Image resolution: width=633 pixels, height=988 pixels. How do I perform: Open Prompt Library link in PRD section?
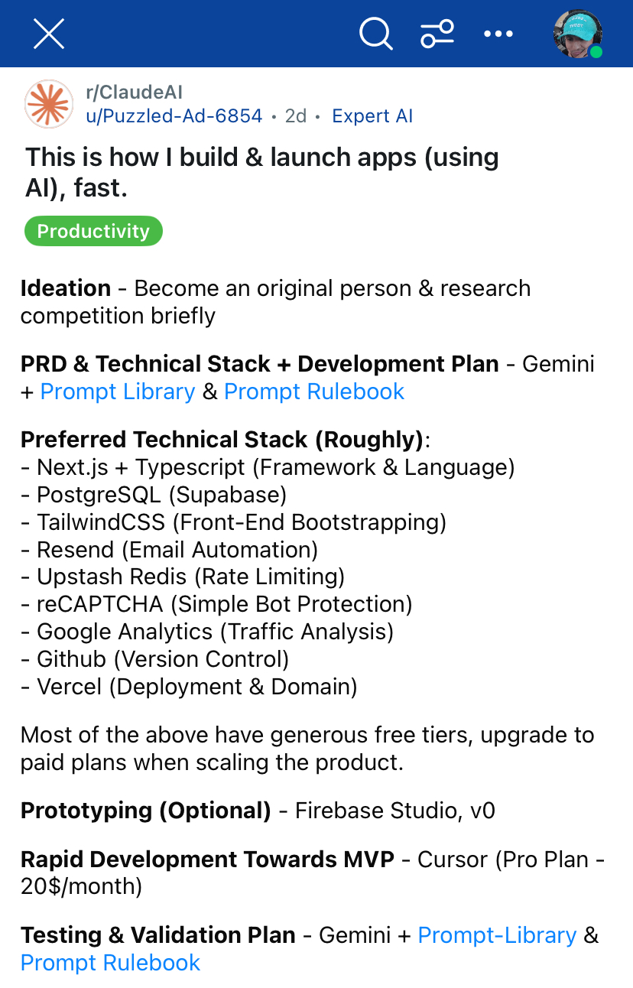[118, 392]
